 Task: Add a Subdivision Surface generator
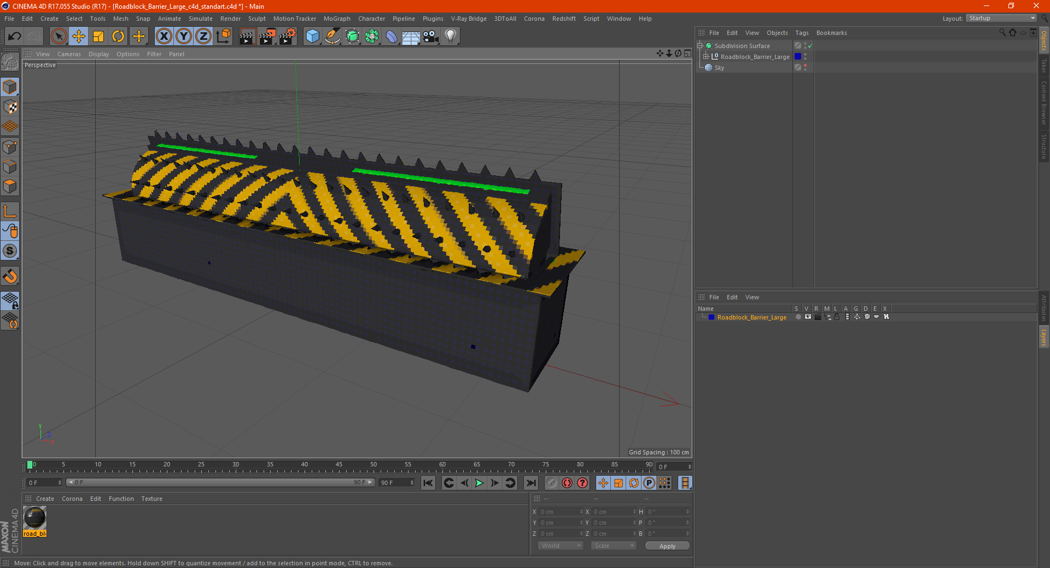coord(352,37)
